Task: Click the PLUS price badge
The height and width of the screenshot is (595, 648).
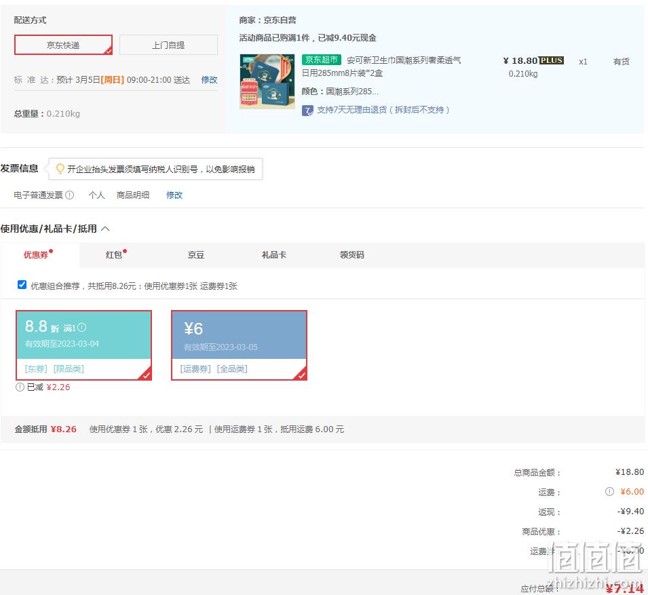Action: tap(551, 60)
